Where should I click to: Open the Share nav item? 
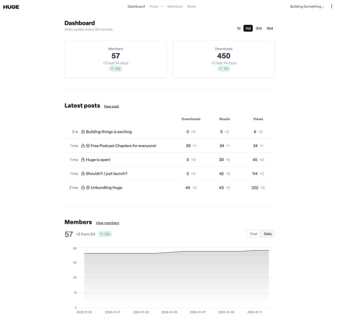(x=191, y=6)
